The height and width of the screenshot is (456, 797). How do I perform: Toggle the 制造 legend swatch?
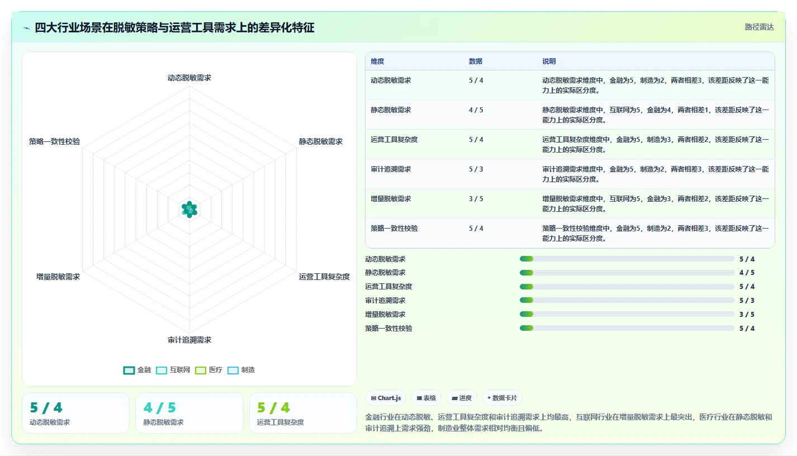[x=233, y=370]
